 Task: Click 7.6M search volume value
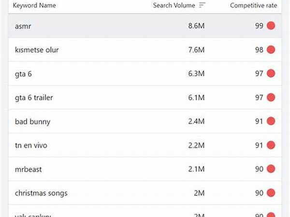[196, 50]
